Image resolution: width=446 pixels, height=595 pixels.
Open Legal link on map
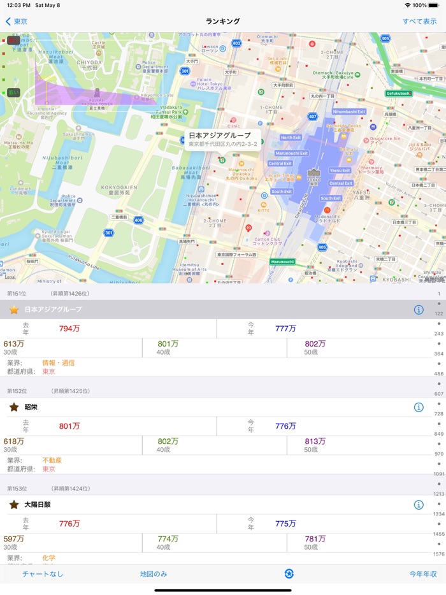[10, 277]
